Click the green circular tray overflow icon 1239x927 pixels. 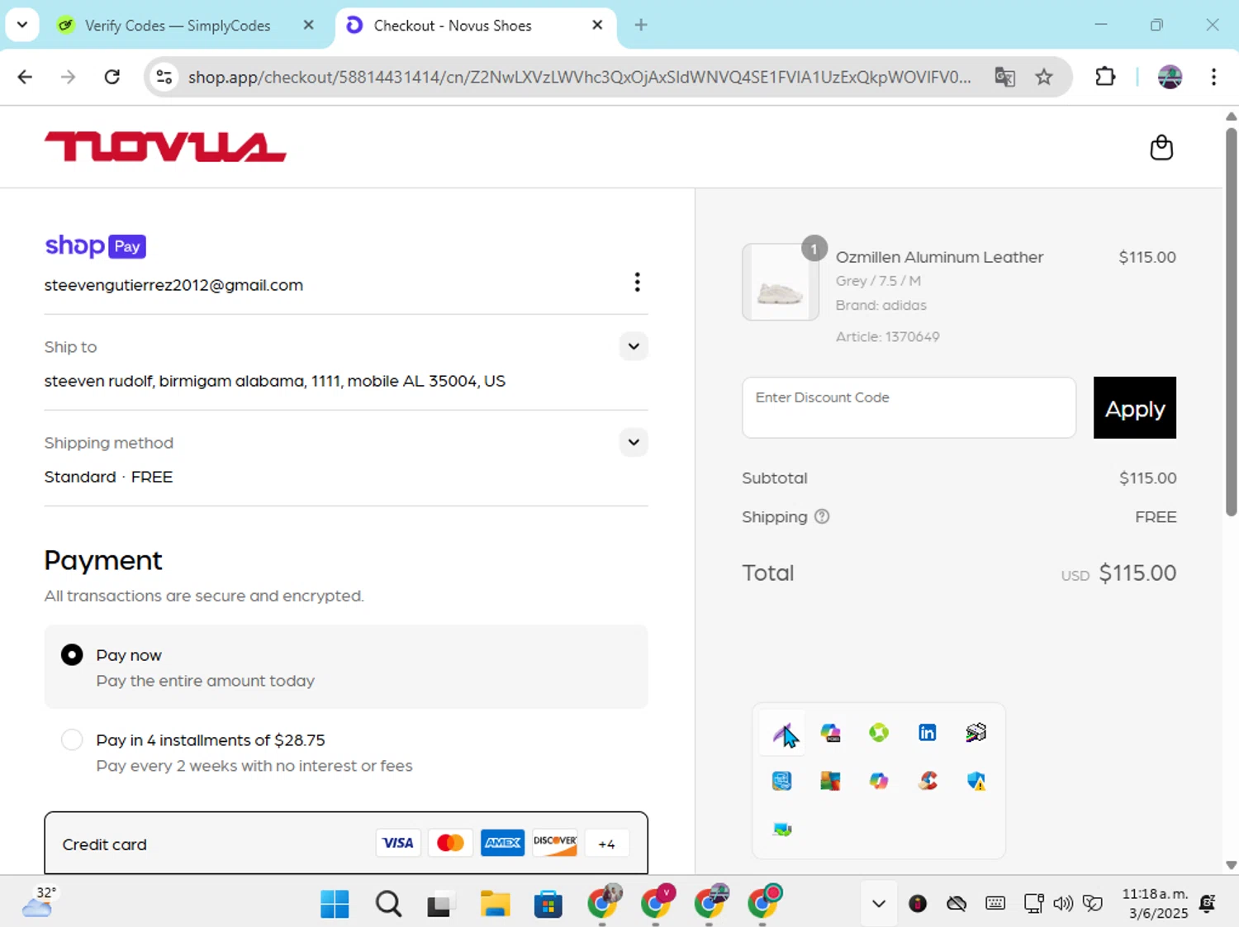pos(879,733)
